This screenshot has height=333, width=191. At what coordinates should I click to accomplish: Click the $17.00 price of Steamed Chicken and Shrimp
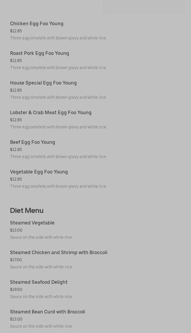pyautogui.click(x=16, y=260)
